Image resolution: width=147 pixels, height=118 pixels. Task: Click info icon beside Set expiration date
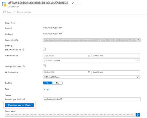pos(24,66)
